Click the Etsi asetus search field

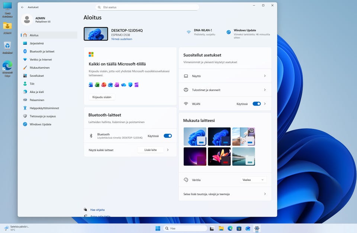(x=147, y=7)
